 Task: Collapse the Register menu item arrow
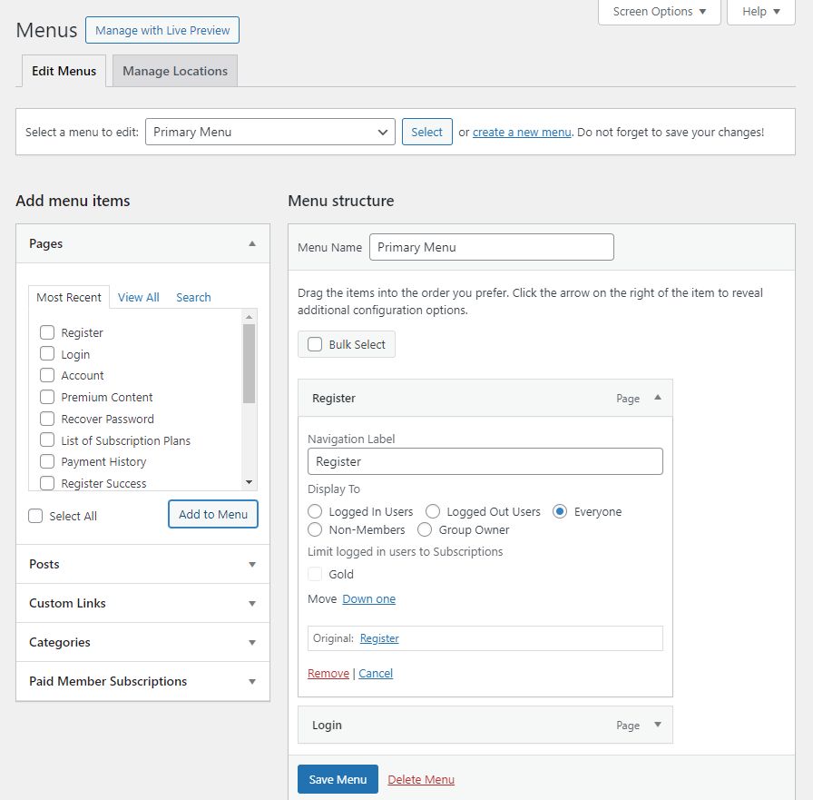pyautogui.click(x=658, y=398)
